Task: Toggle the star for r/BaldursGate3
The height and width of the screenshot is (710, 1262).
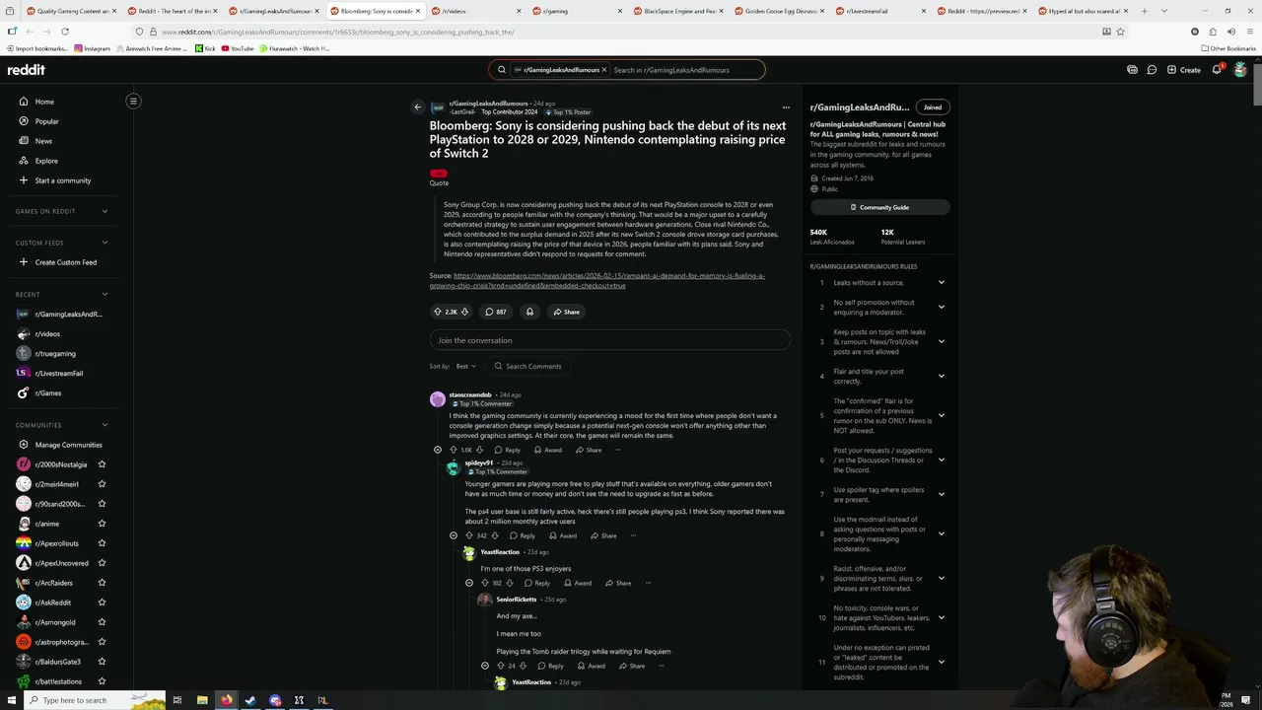Action: (102, 662)
